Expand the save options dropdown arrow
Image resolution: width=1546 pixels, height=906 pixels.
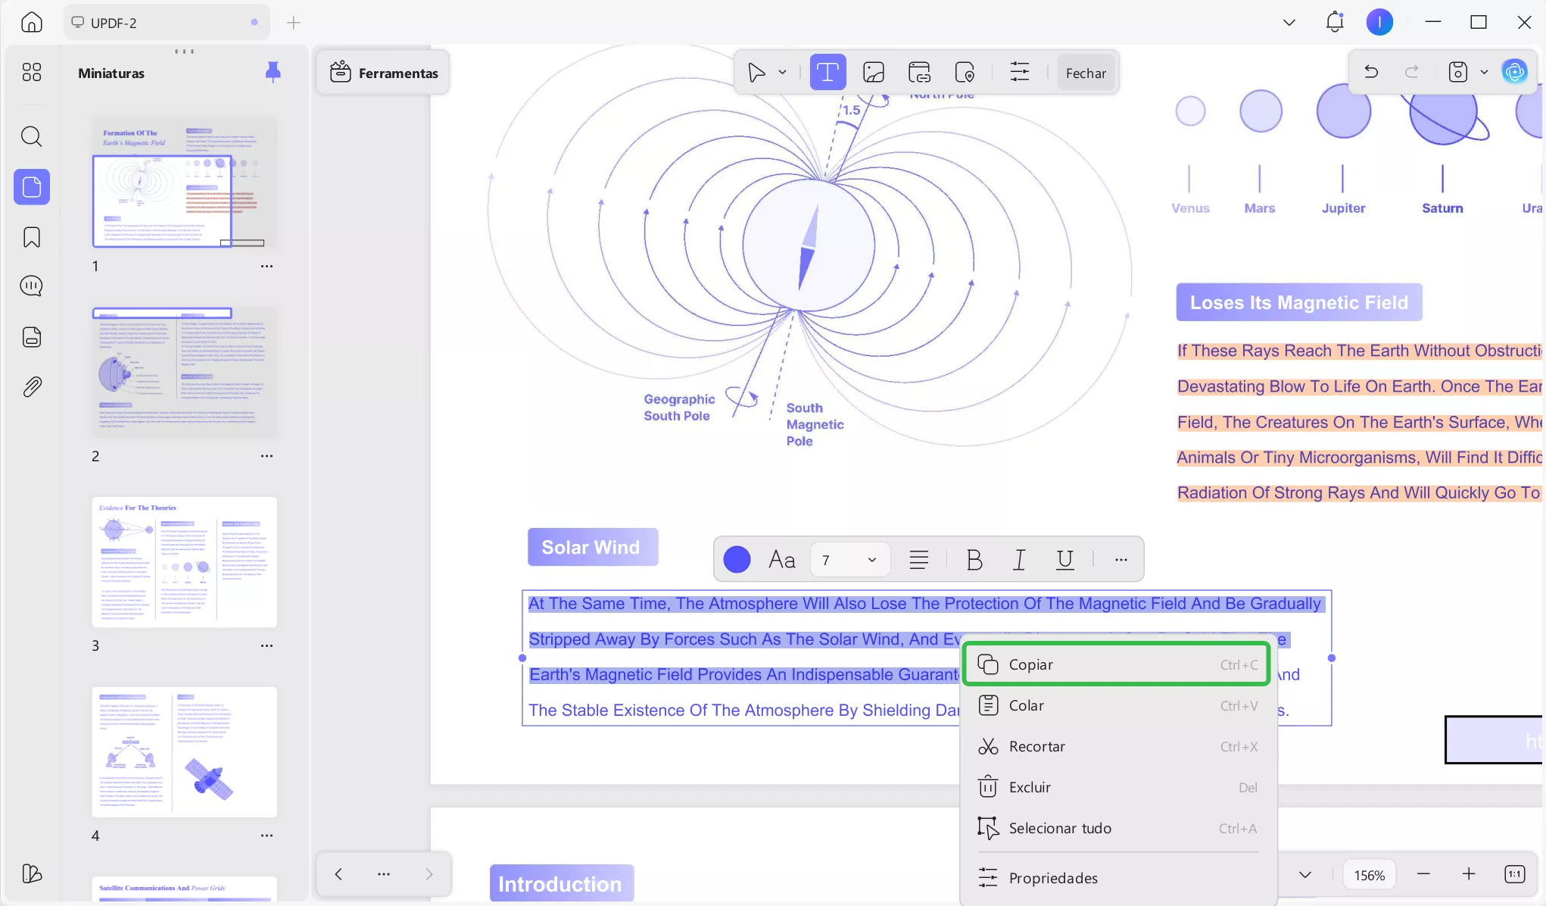1484,72
